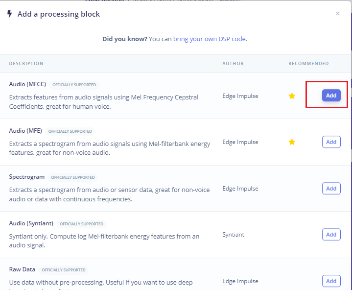The image size is (352, 290).
Task: Click Officially Supported badge beside Raw Data
Action: coord(63,270)
